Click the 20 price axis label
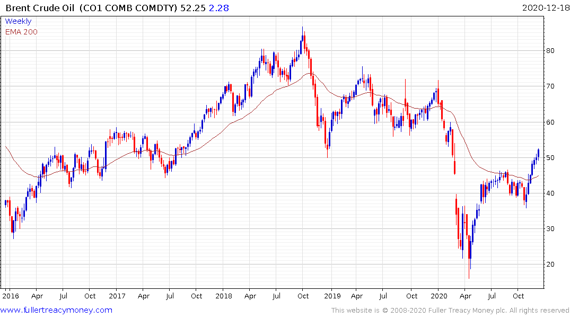This screenshot has width=570, height=318. point(550,264)
